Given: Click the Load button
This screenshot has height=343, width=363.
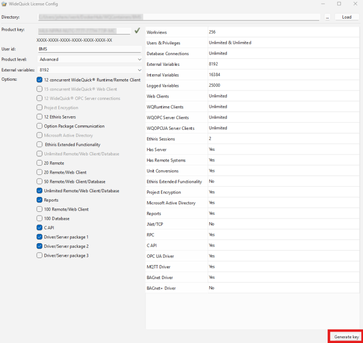Looking at the screenshot, I should pos(347,17).
